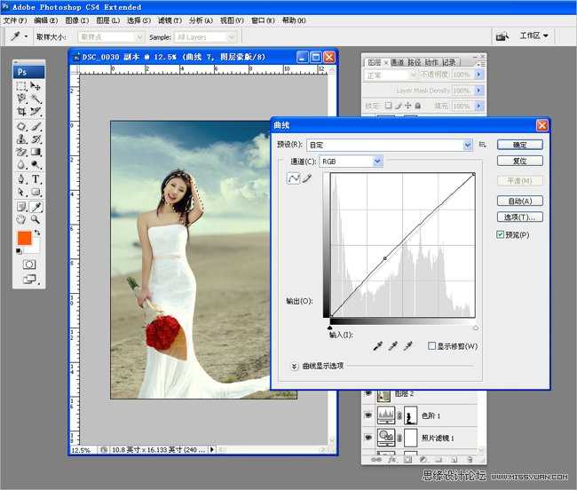Click the midpoint control point on the curve
Image resolution: width=577 pixels, height=490 pixels.
coord(384,258)
